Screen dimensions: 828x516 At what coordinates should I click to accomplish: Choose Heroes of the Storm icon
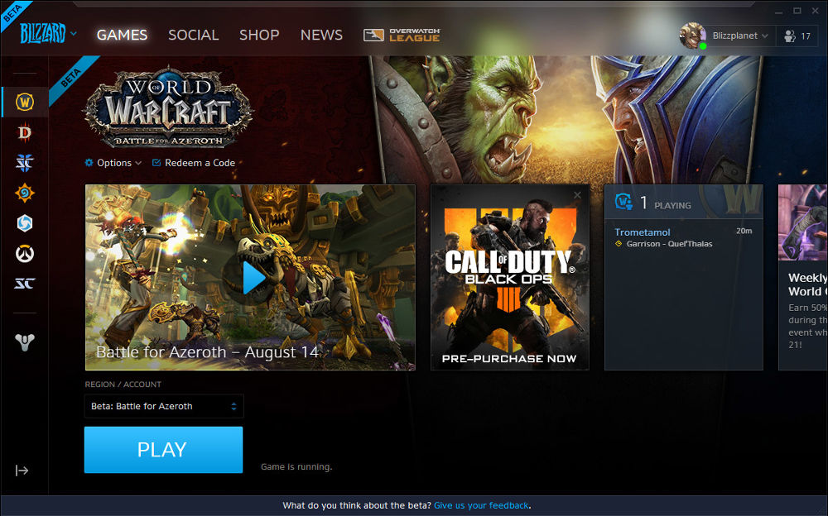(25, 223)
